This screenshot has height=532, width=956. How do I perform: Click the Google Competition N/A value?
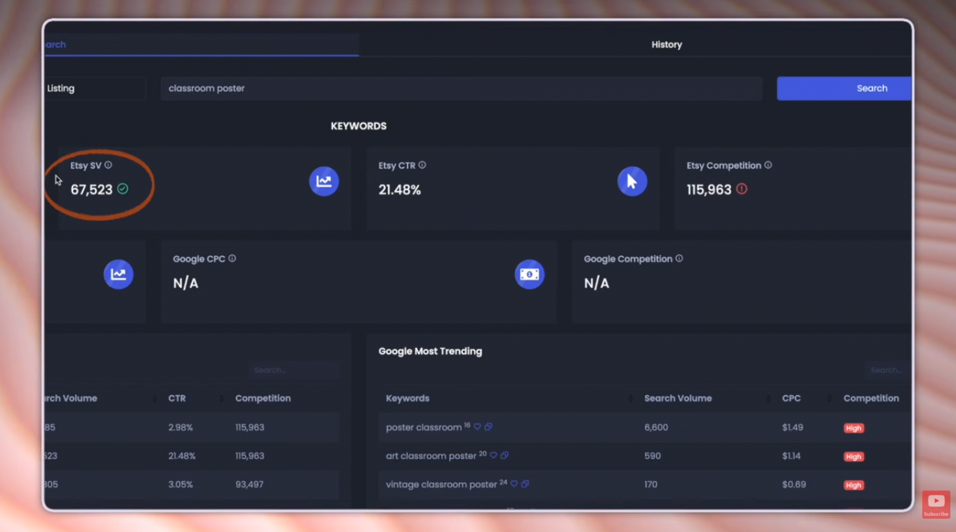pos(596,284)
